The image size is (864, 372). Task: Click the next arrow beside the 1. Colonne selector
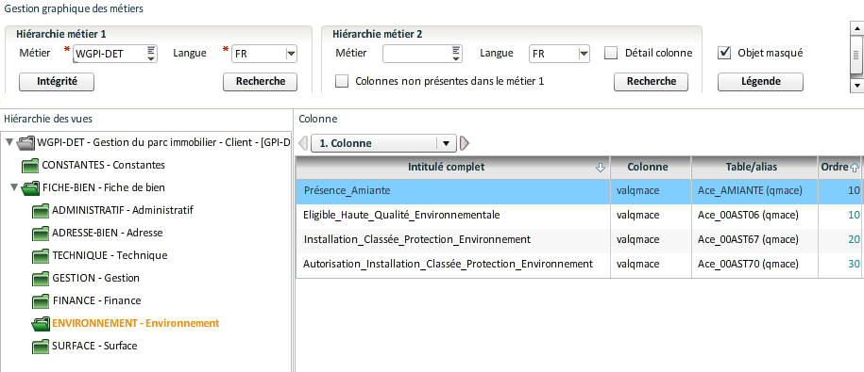click(464, 143)
